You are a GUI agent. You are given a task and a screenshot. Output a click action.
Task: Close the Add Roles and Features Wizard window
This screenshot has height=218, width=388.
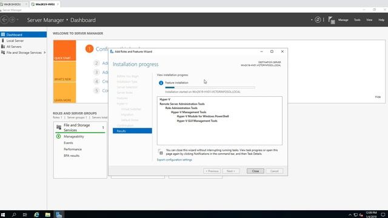pos(283,51)
